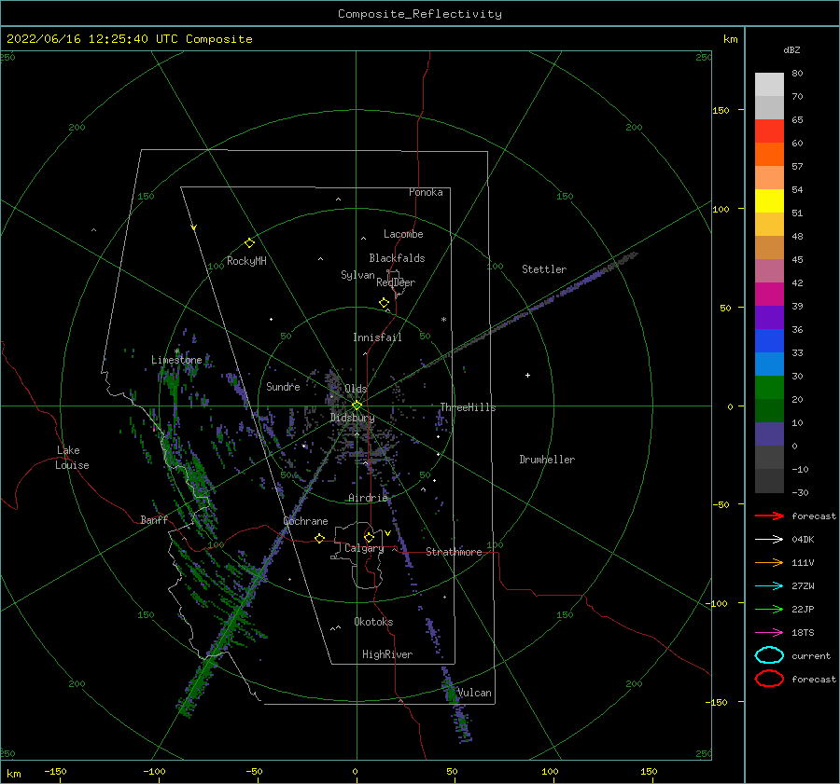The height and width of the screenshot is (784, 840).
Task: Click the HighRiver label
Action: click(387, 654)
